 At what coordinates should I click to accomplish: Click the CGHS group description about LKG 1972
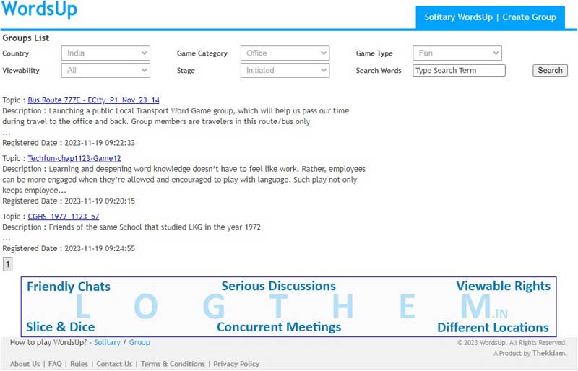[x=131, y=227]
